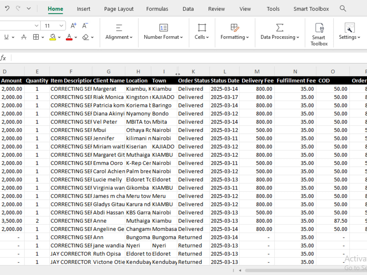Switch to the Insert tab
The image size is (367, 275).
84,9
